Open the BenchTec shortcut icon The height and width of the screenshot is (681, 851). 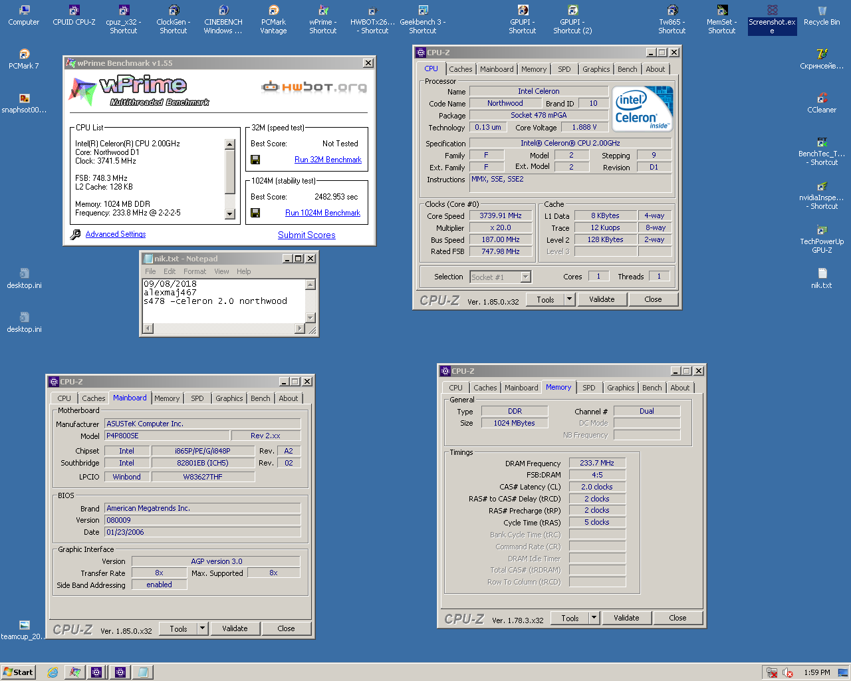(822, 150)
